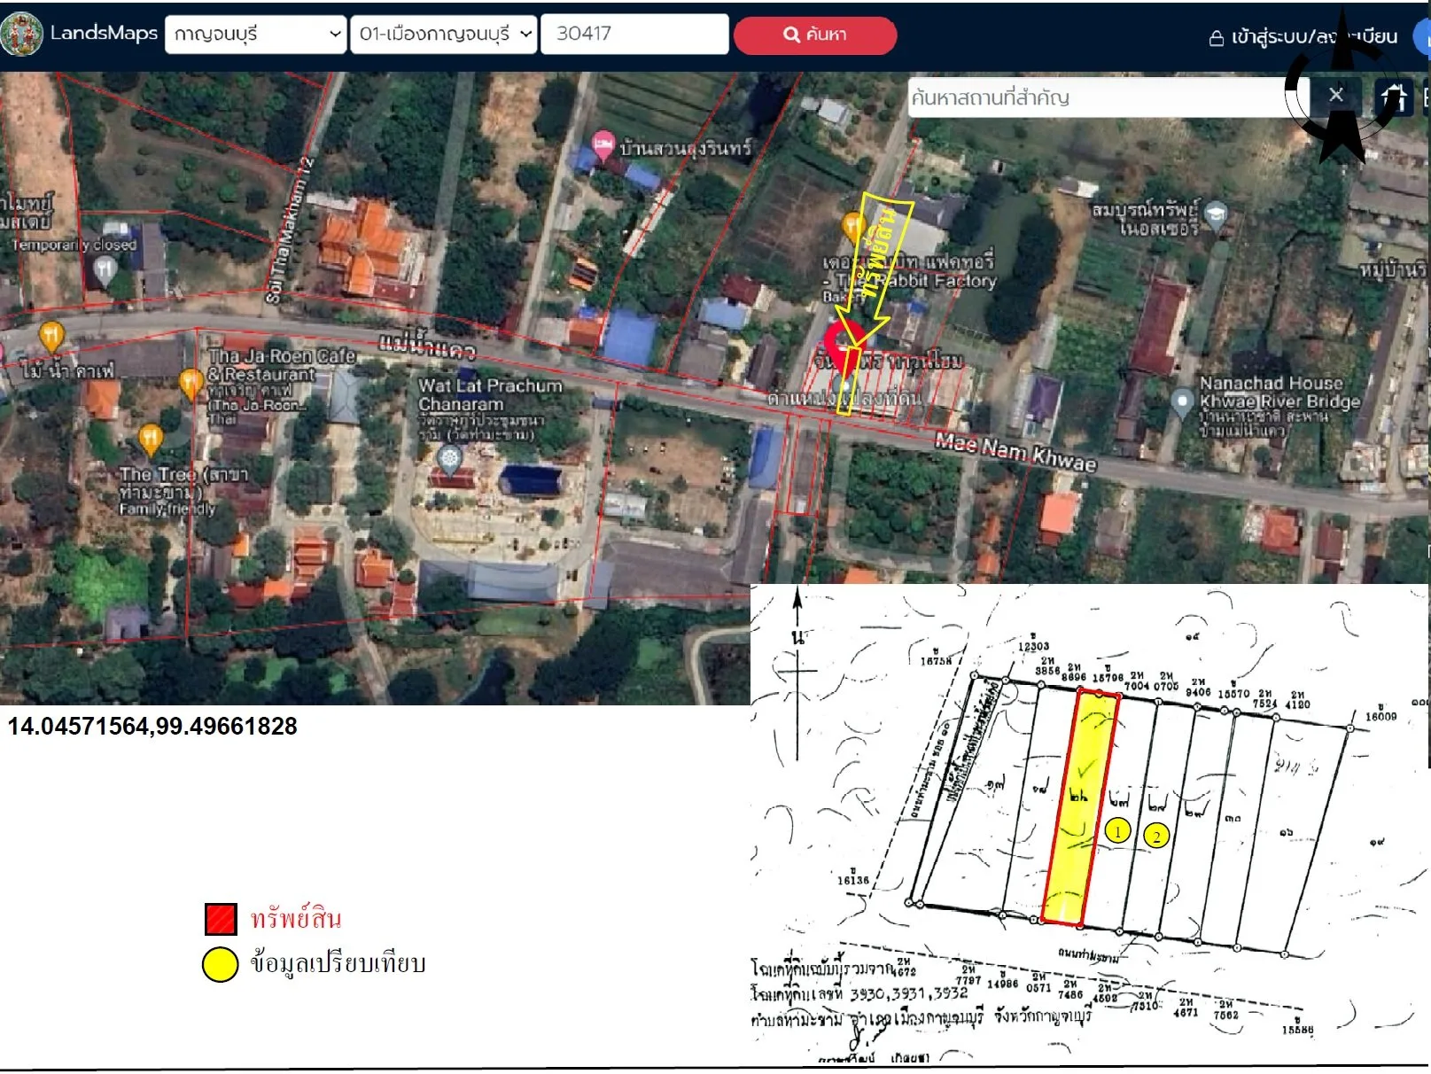
Task: Click the red ค้นหา search button
Action: pyautogui.click(x=815, y=35)
